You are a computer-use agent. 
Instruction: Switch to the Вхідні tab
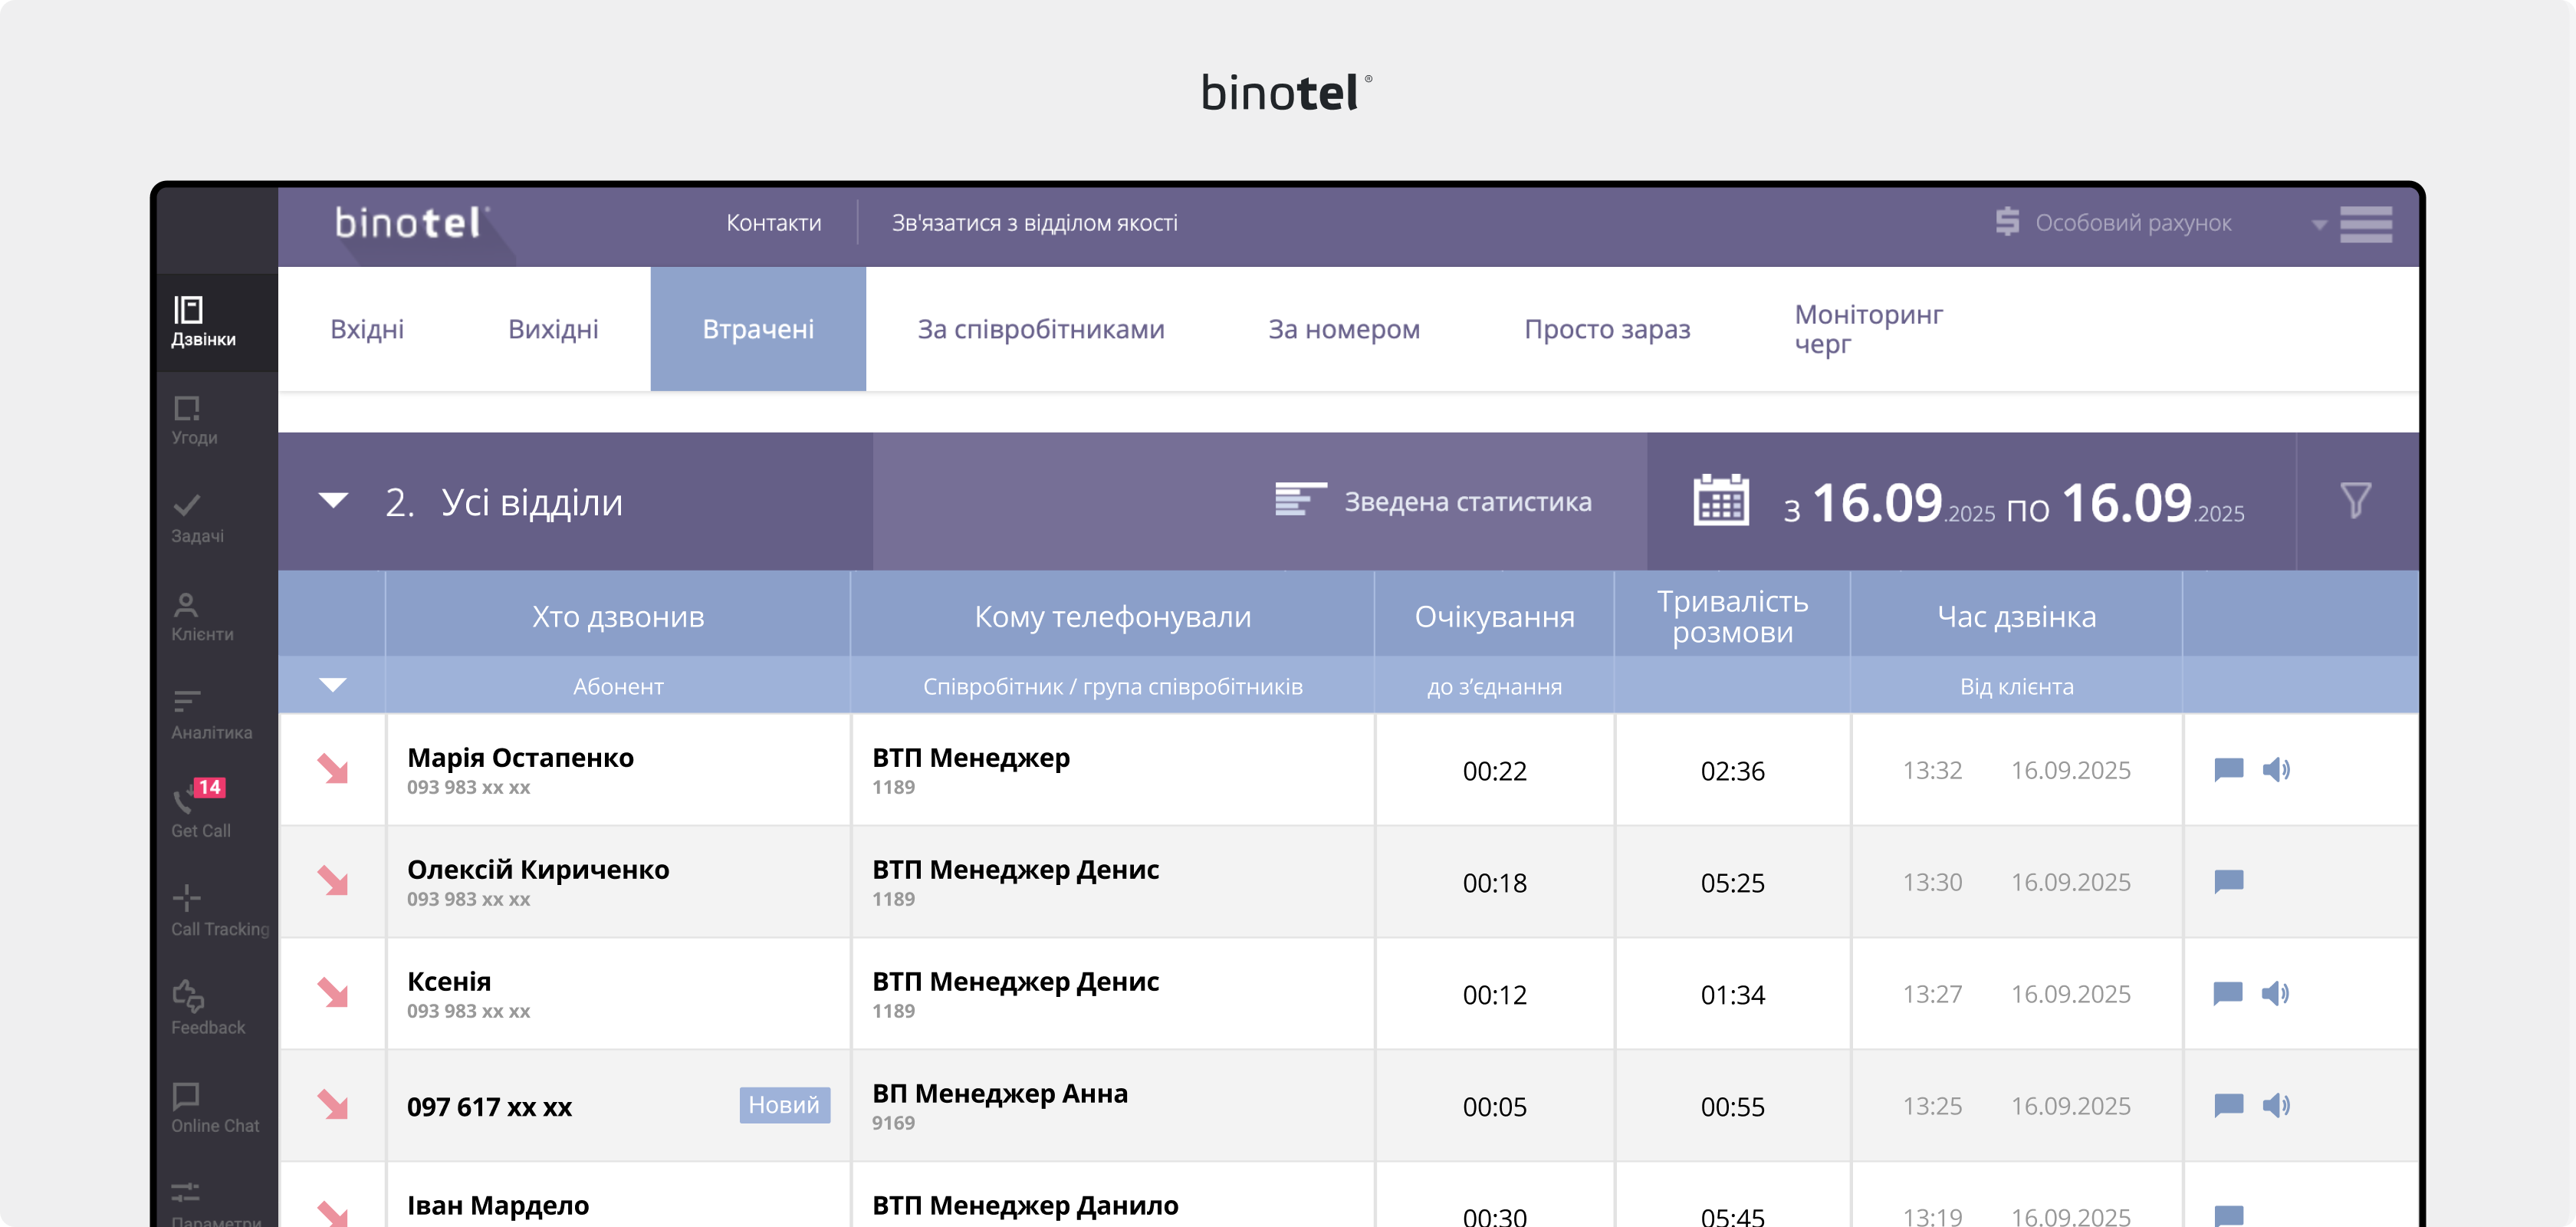tap(366, 329)
